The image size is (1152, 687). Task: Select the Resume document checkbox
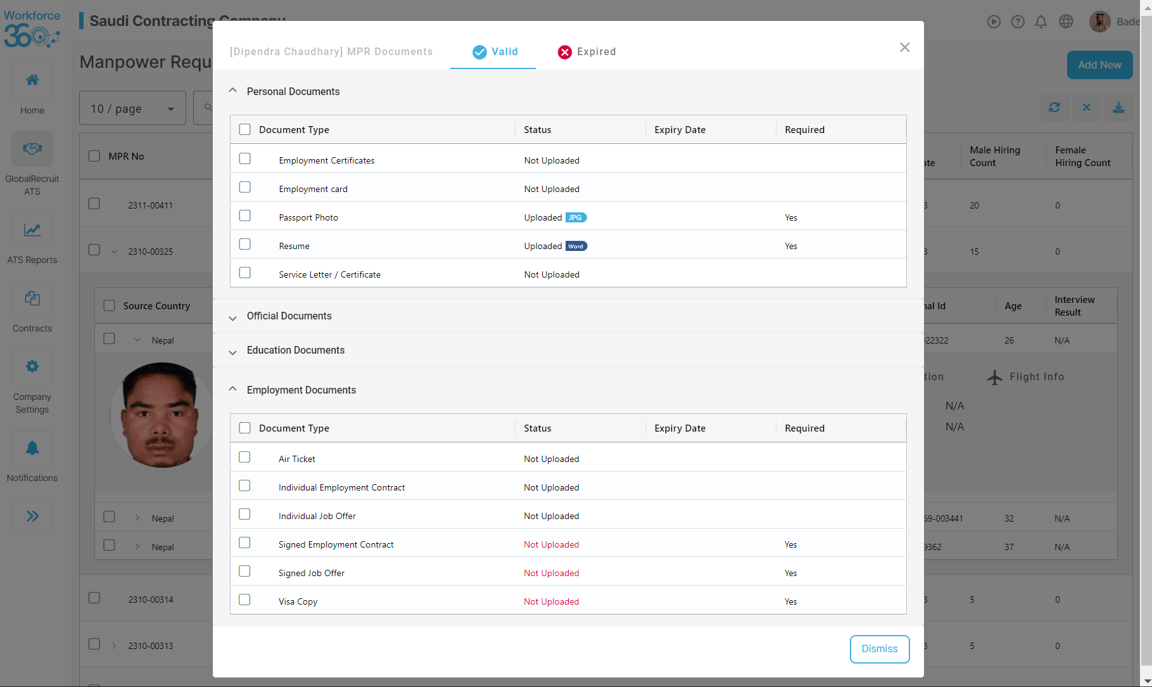pos(245,245)
